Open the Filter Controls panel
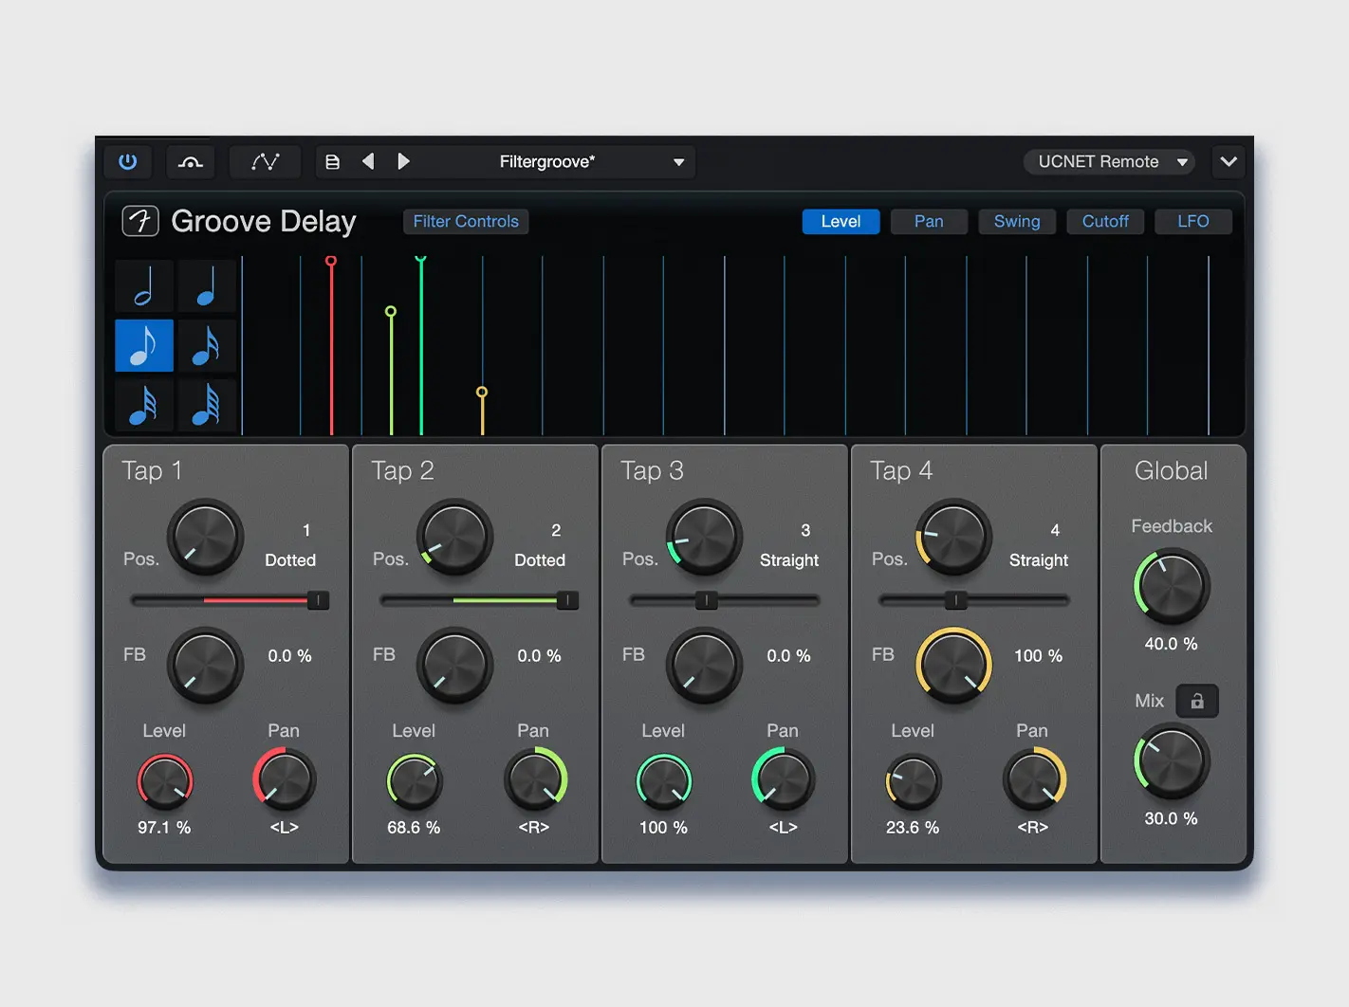 (x=466, y=221)
